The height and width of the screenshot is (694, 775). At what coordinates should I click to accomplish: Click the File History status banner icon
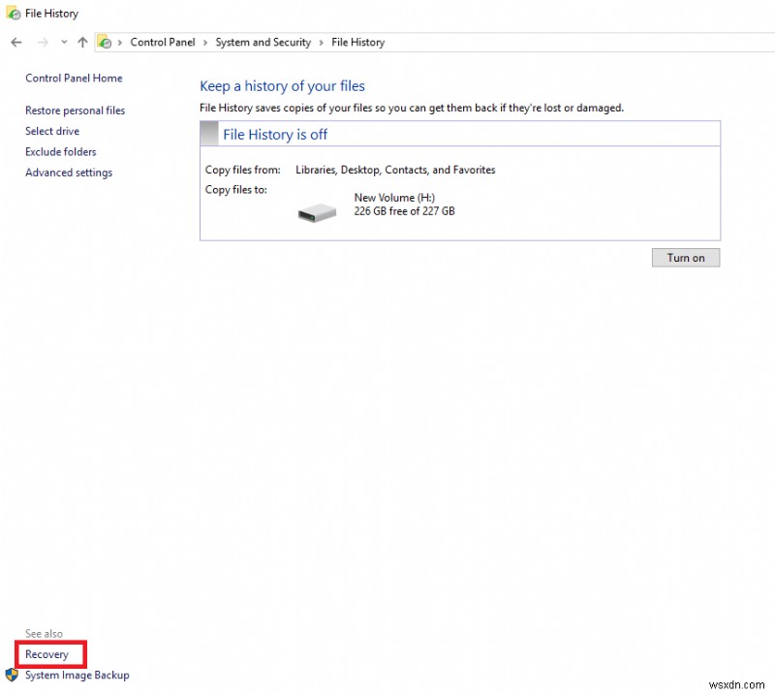click(208, 133)
